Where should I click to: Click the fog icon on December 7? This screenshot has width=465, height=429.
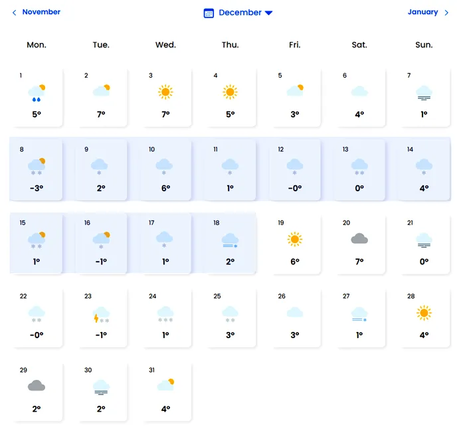click(423, 92)
